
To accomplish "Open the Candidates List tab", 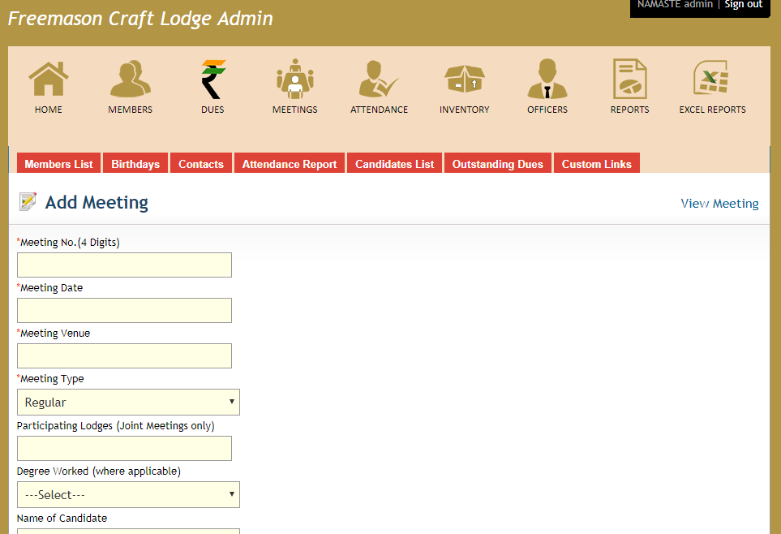I will (395, 164).
